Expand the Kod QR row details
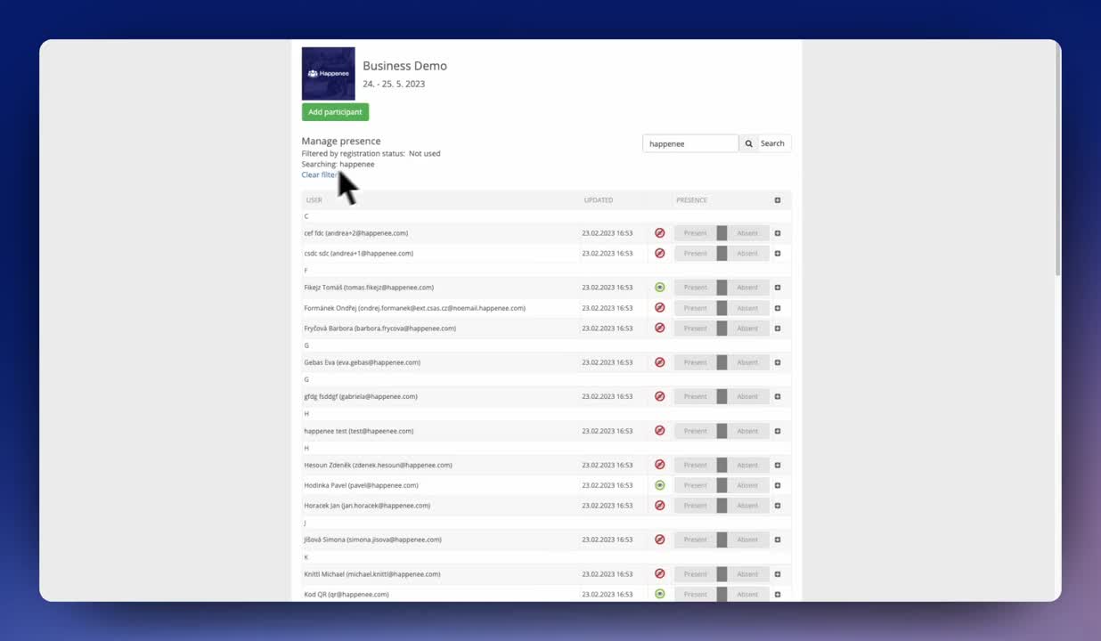1101x641 pixels. point(778,595)
